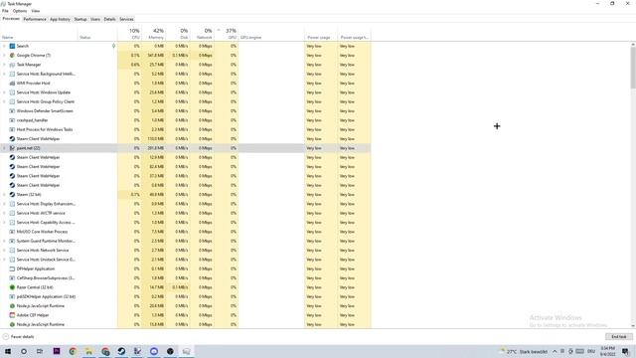Sort processes by CPU column
The image size is (636, 358).
coord(129,34)
